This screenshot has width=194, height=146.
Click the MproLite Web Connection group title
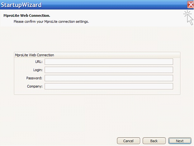[35, 55]
